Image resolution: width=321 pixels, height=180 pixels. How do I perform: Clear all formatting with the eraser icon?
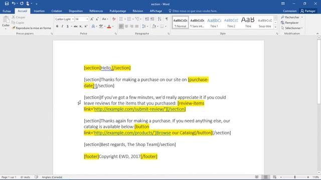point(114,19)
